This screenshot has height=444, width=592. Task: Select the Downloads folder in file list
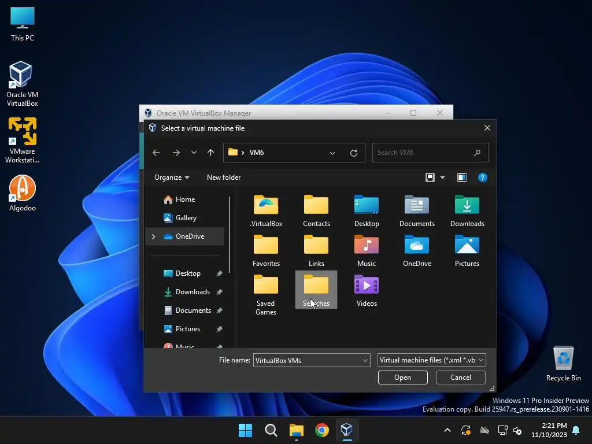coord(467,211)
